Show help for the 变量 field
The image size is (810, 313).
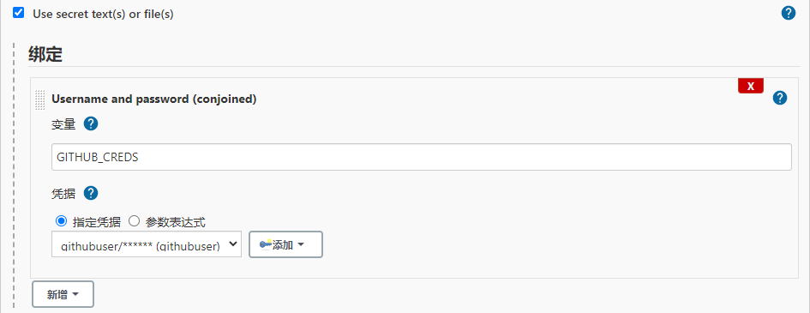pos(91,124)
